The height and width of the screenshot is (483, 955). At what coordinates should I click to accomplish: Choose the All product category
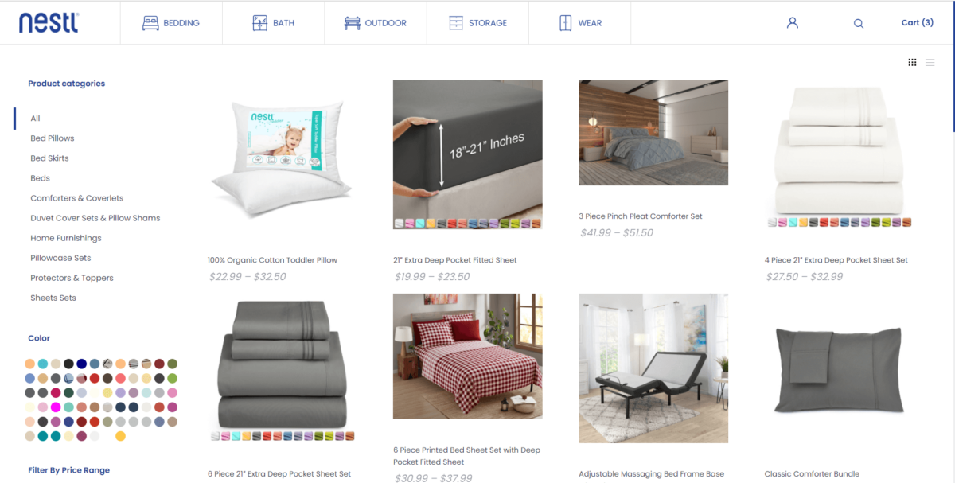pos(35,119)
